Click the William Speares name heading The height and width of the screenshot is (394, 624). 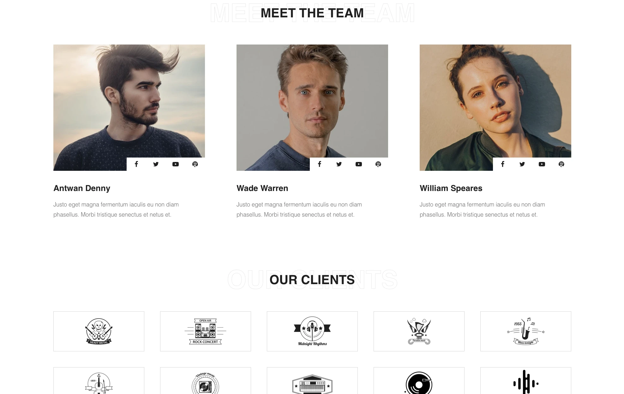451,188
